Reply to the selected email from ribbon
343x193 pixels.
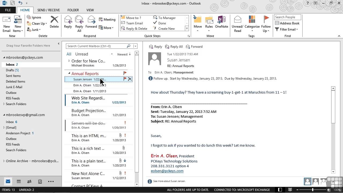[x=68, y=22]
